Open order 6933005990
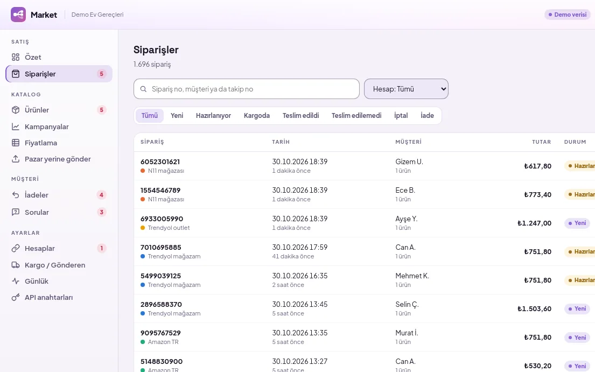This screenshot has height=372, width=595. 162,219
